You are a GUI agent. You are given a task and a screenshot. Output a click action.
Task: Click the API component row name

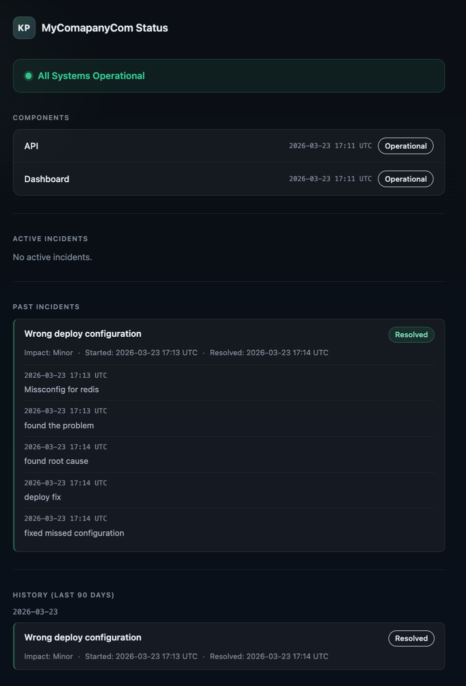click(x=31, y=146)
